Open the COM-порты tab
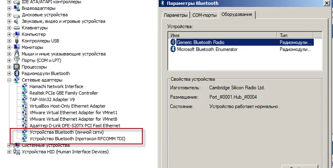 tap(204, 15)
